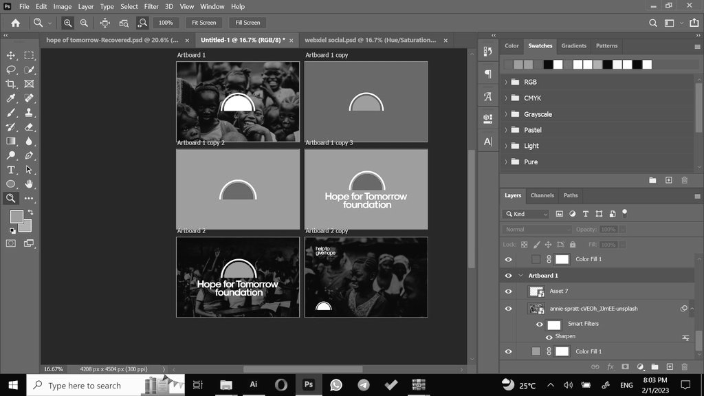This screenshot has width=704, height=396.
Task: Expand the Pure swatch group
Action: tap(506, 162)
